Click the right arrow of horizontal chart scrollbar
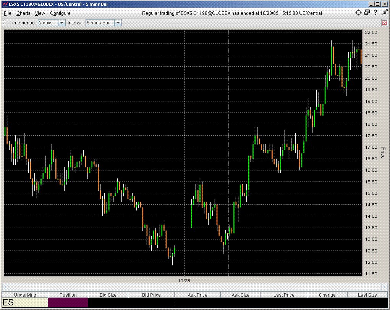The height and width of the screenshot is (310, 390). (x=385, y=287)
